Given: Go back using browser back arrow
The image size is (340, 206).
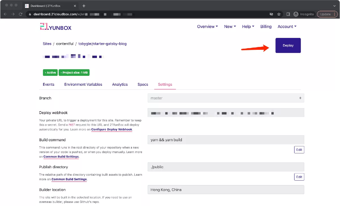Looking at the screenshot, I should tap(5, 14).
